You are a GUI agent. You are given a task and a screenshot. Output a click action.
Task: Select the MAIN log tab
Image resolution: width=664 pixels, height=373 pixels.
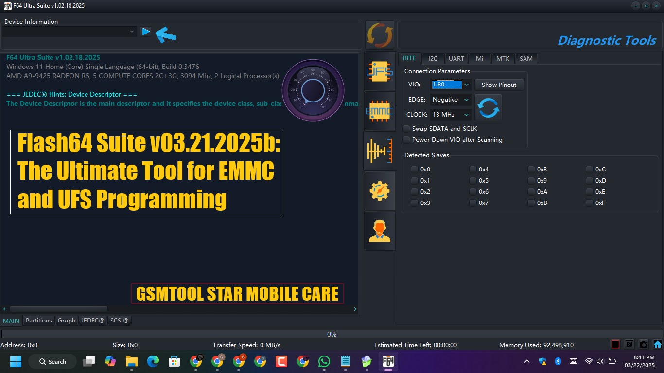point(11,321)
